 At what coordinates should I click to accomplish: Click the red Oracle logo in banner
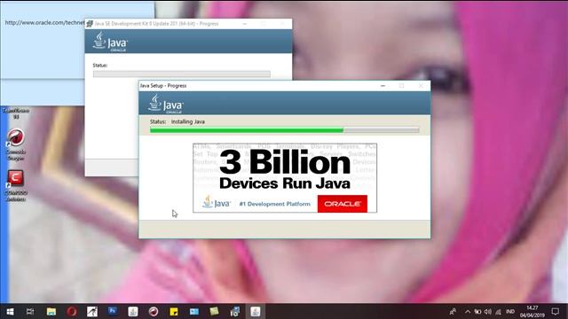343,204
